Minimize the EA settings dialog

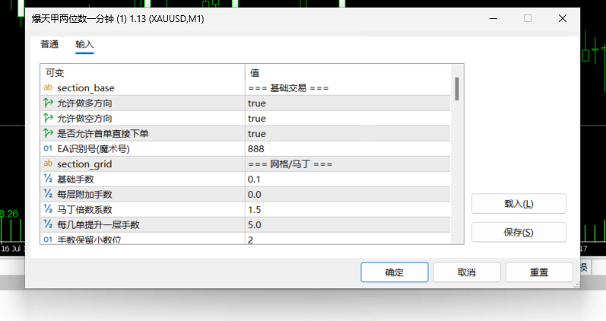tap(493, 18)
